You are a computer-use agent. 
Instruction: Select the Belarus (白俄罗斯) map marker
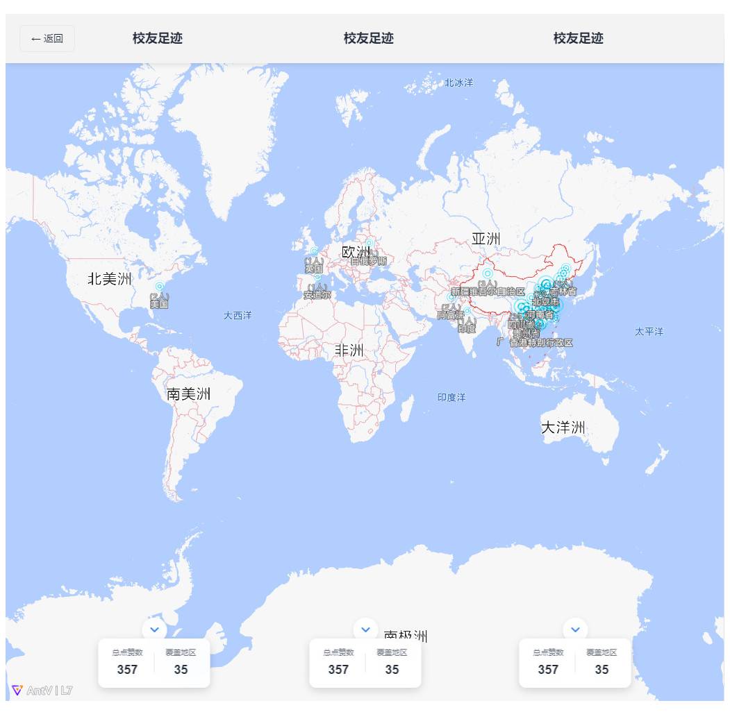(370, 244)
